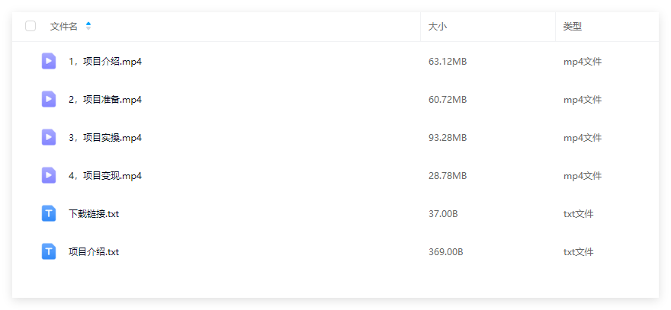
Task: Click video icon for 4，项目变现.mp4
Action: pos(48,175)
